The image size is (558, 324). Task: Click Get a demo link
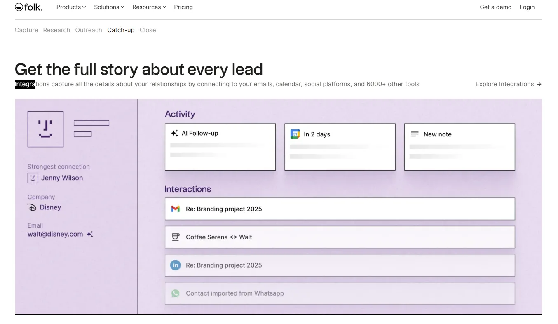click(x=495, y=7)
